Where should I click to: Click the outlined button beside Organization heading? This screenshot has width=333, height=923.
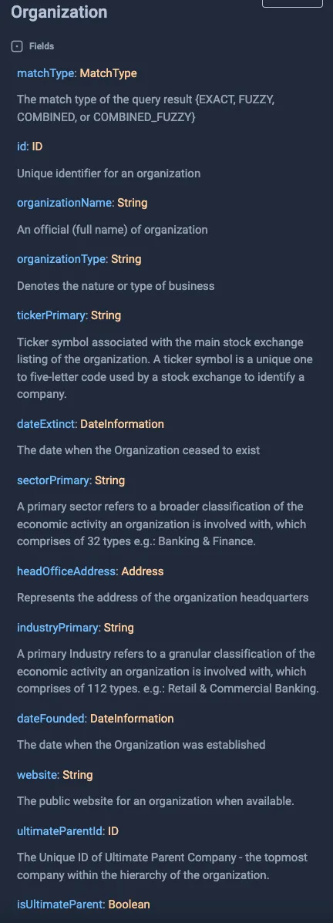292,4
